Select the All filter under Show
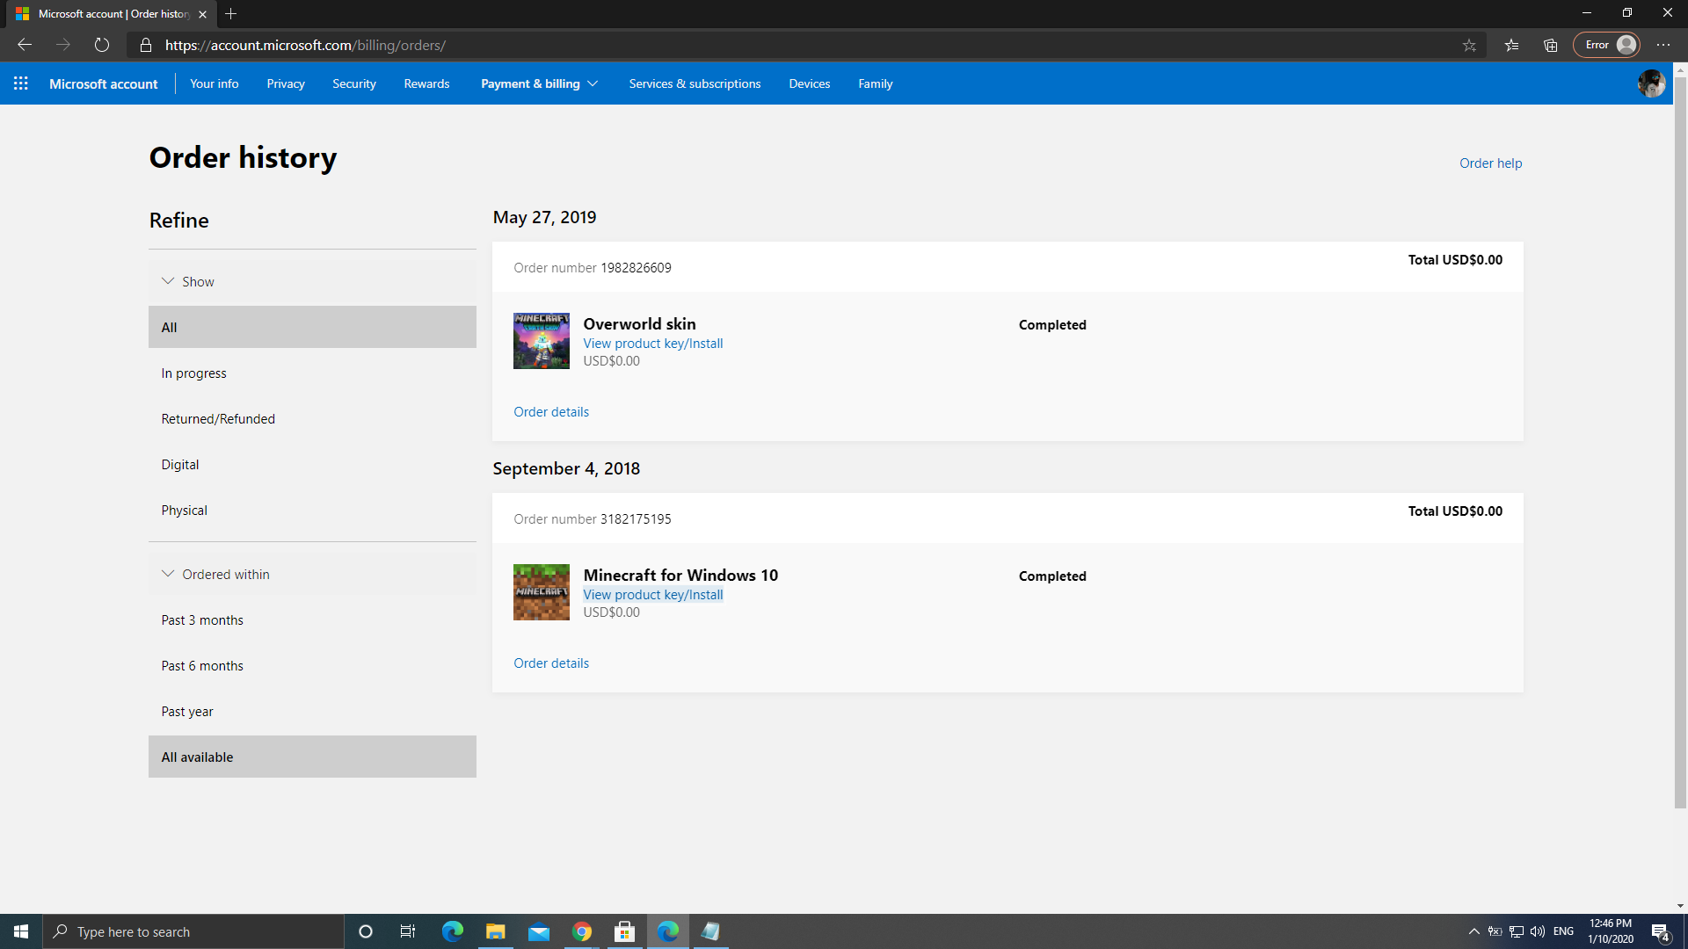Image resolution: width=1688 pixels, height=949 pixels. pyautogui.click(x=312, y=327)
